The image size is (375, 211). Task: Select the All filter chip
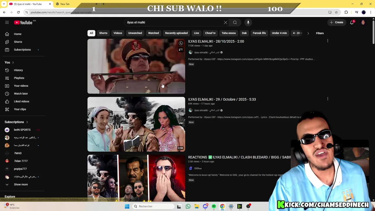click(91, 33)
